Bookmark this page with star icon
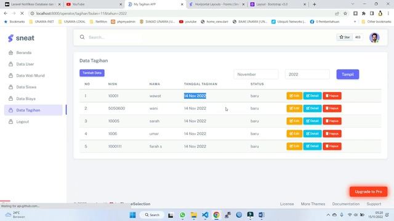Viewport: 394px width, 221px height. [x=345, y=14]
